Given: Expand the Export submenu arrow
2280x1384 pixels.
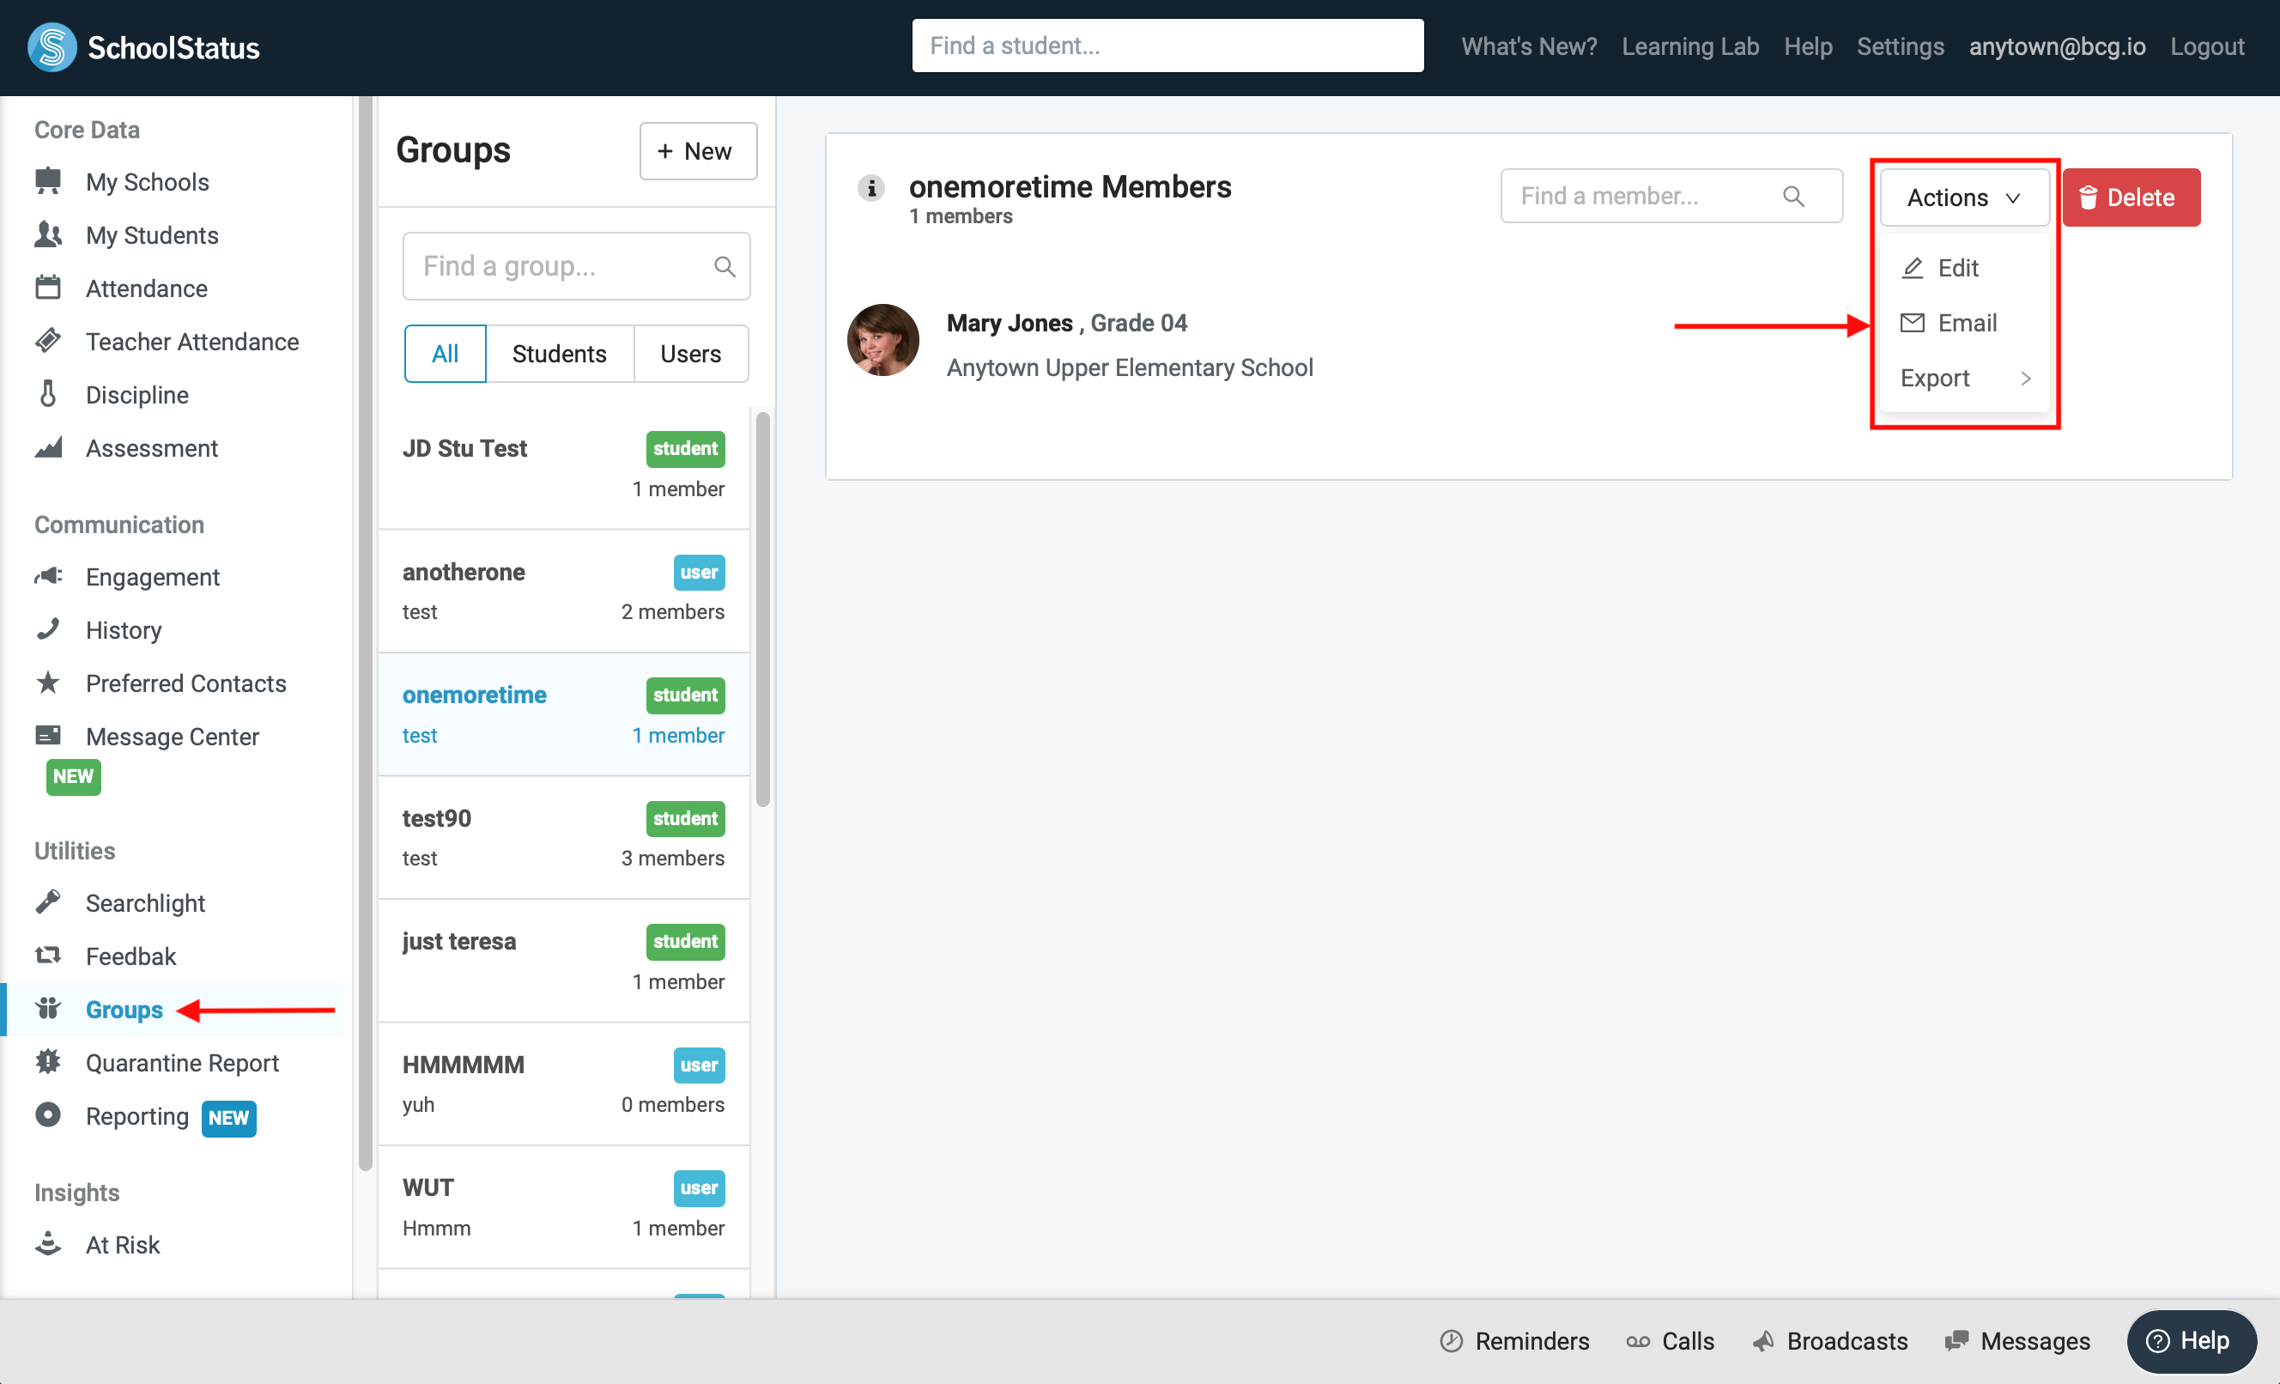Looking at the screenshot, I should pyautogui.click(x=2026, y=379).
